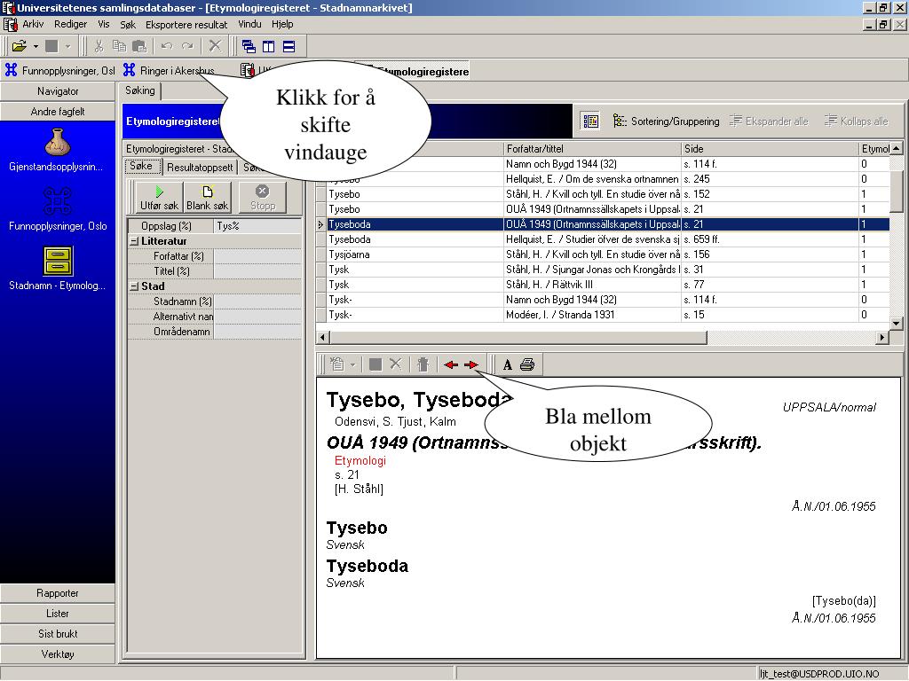Collapse the Stad group
Viewport: 909px width, 681px height.
point(135,286)
